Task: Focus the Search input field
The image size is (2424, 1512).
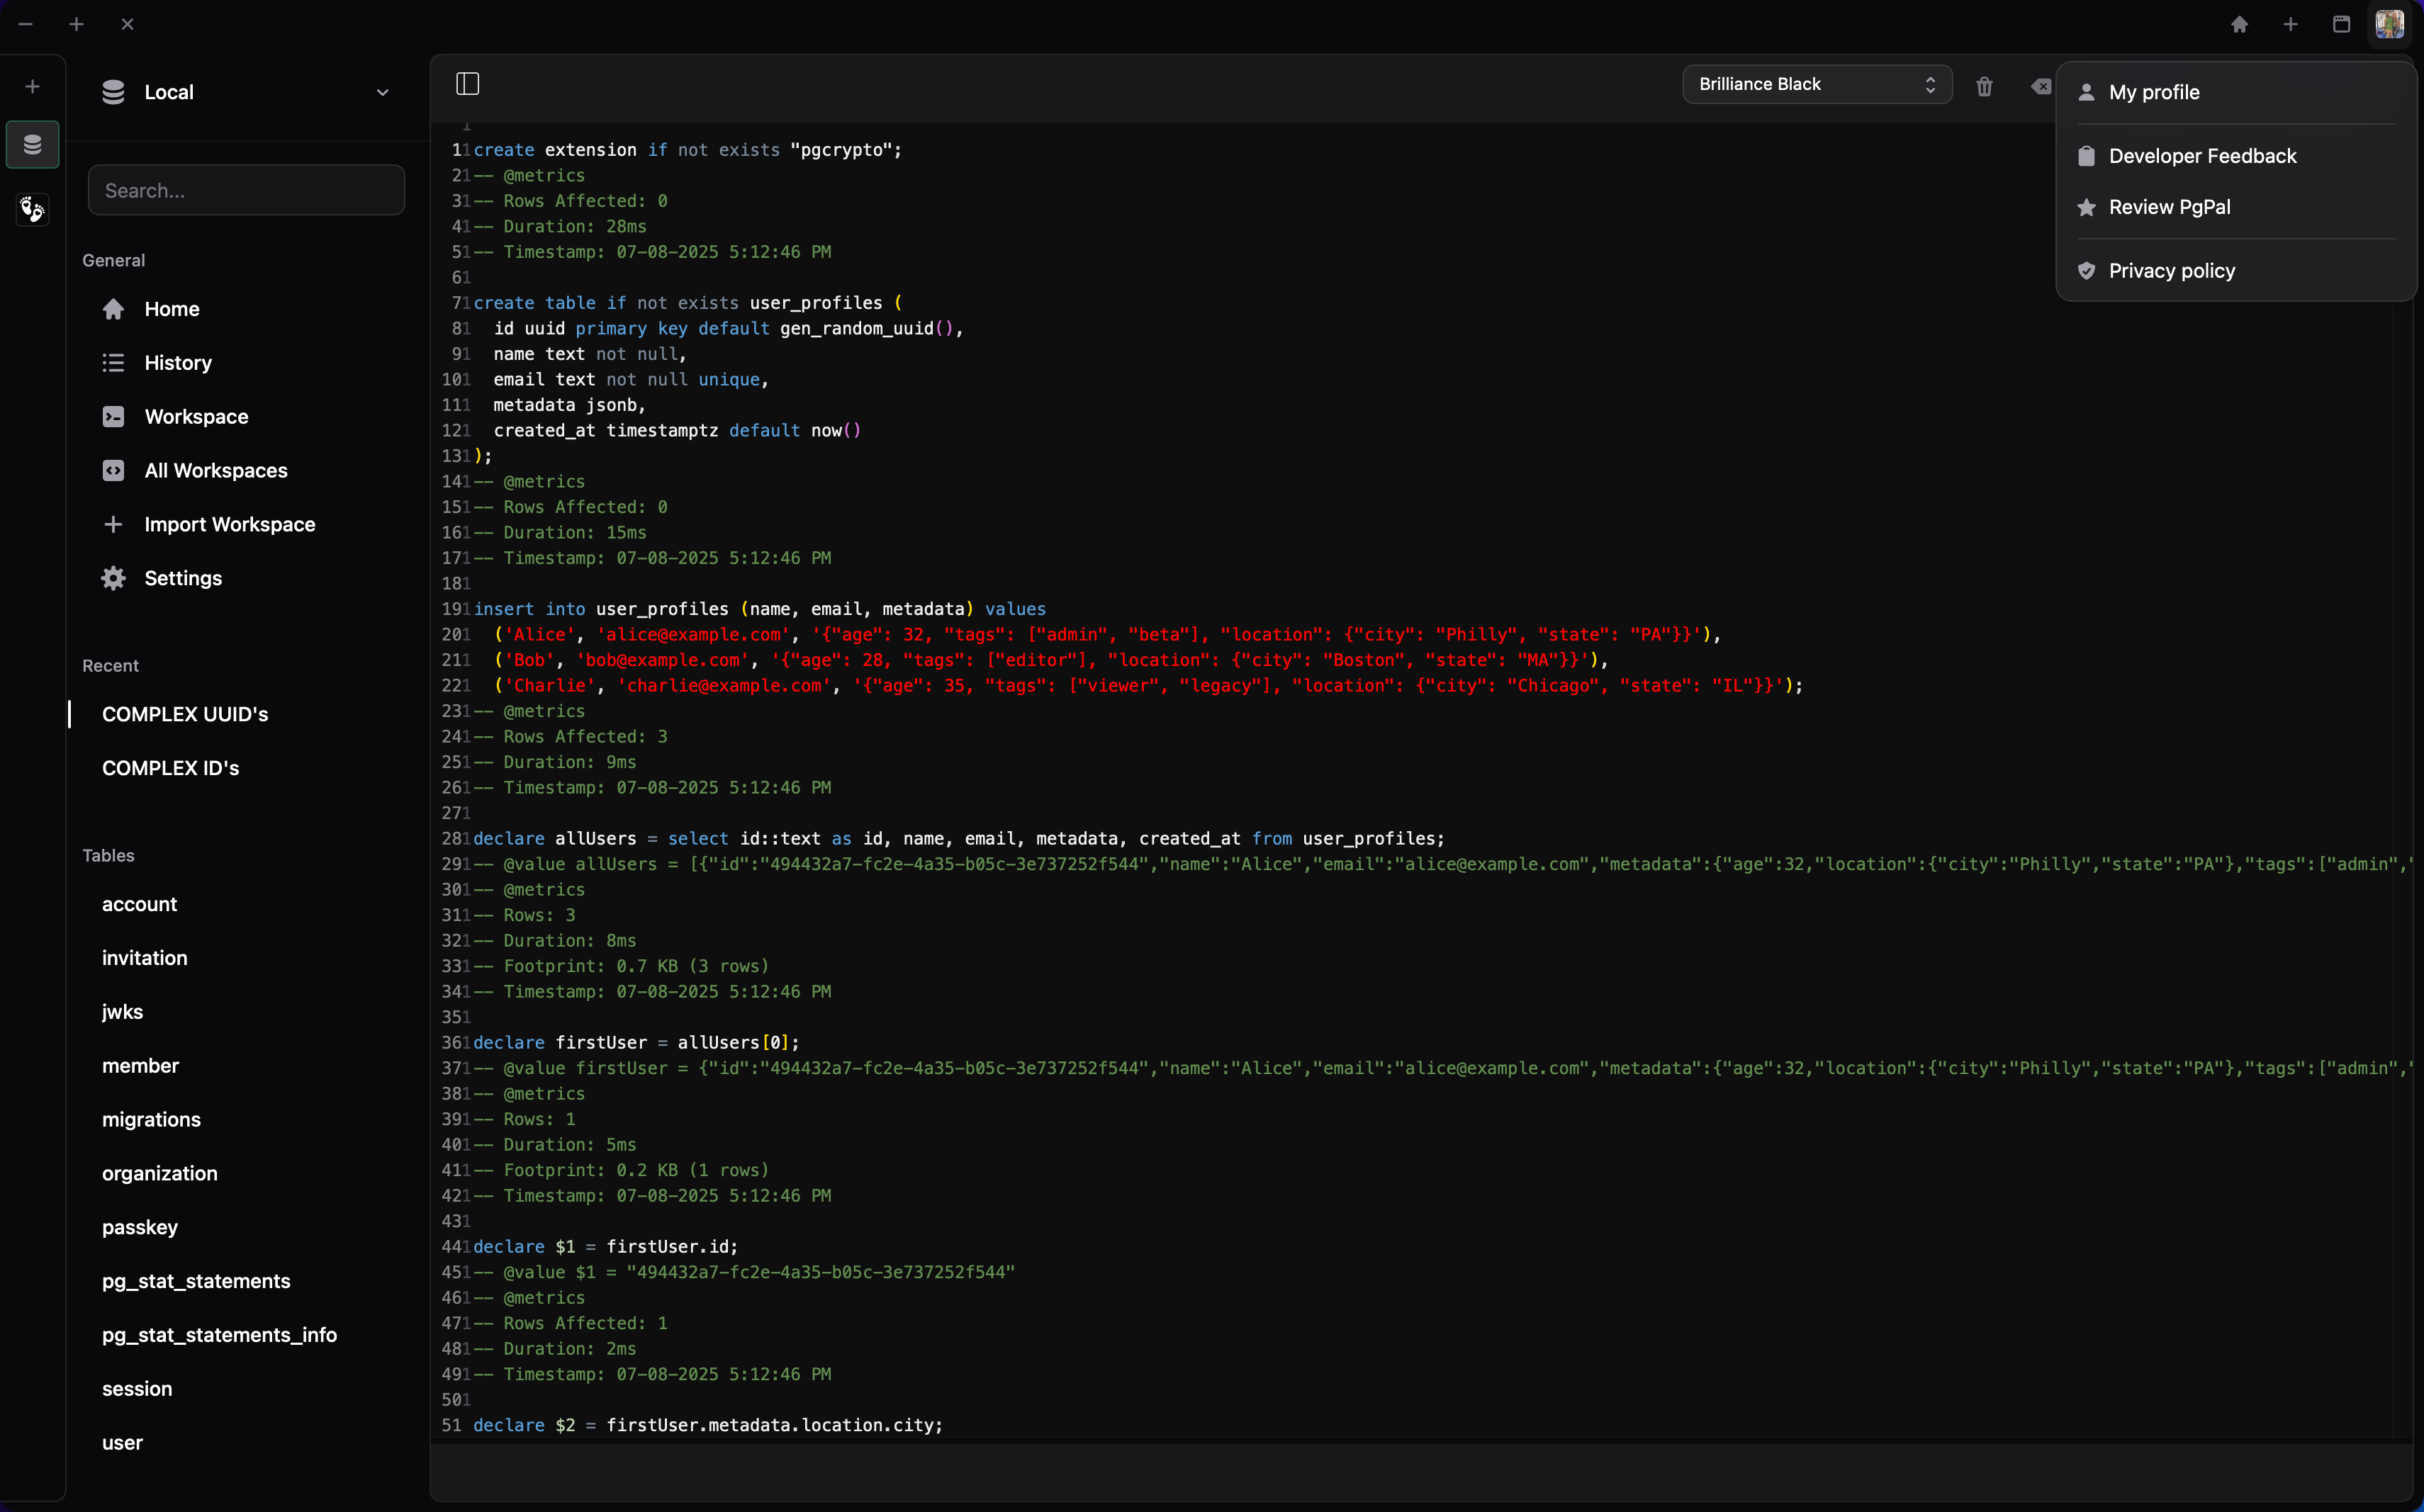Action: coord(246,190)
